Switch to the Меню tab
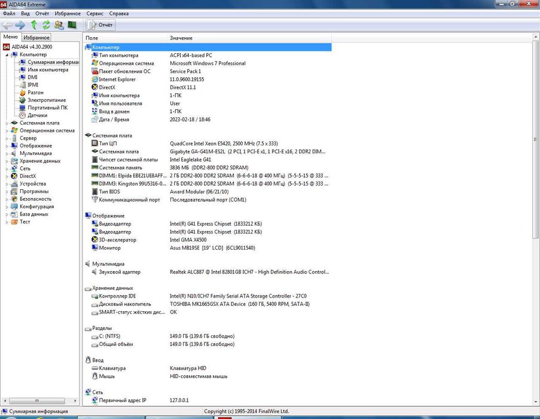The width and height of the screenshot is (540, 419). coord(10,37)
